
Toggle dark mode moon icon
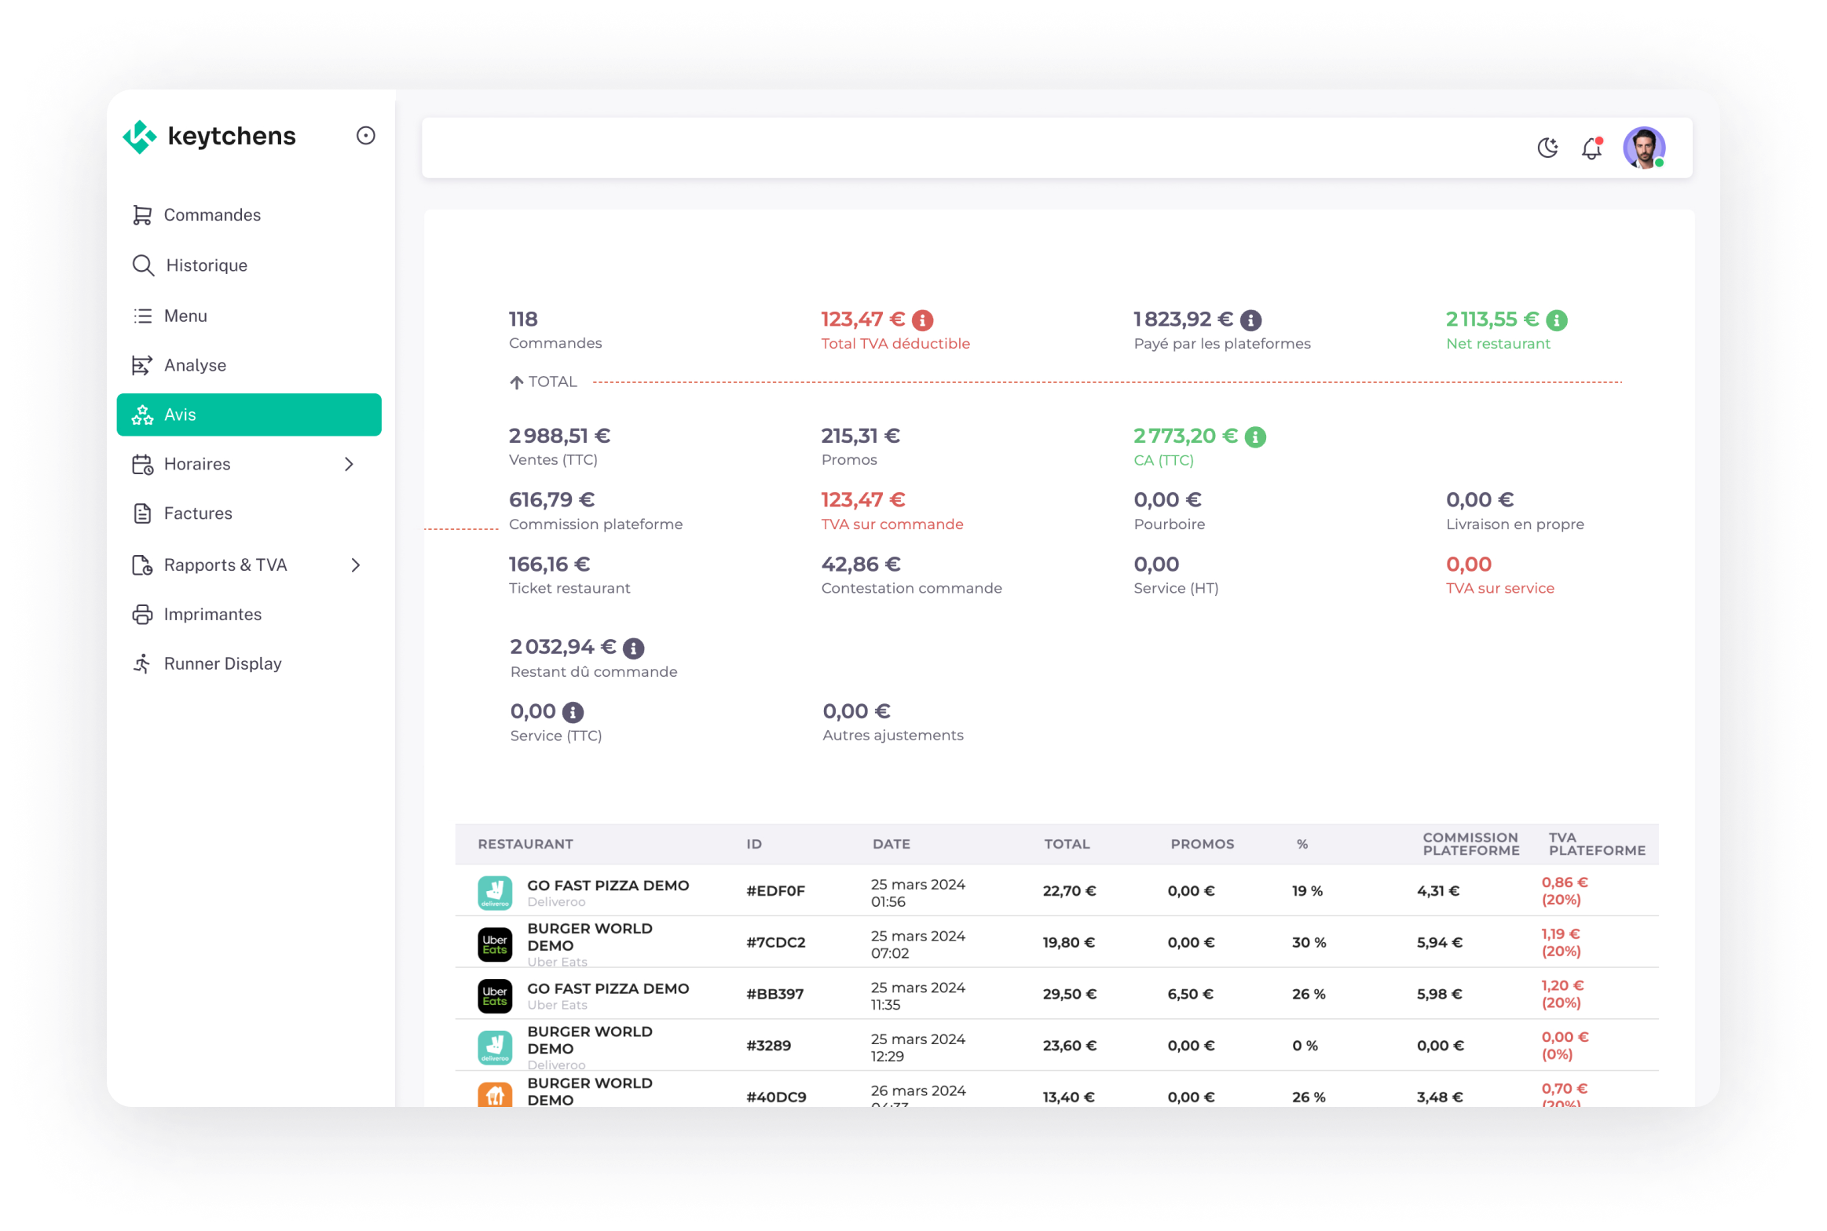[x=1547, y=148]
